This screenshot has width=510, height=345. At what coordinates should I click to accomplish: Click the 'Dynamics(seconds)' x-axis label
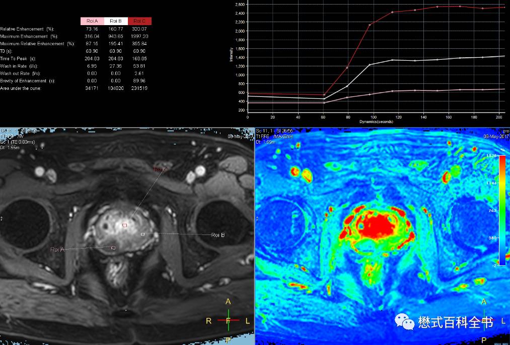[x=376, y=122]
